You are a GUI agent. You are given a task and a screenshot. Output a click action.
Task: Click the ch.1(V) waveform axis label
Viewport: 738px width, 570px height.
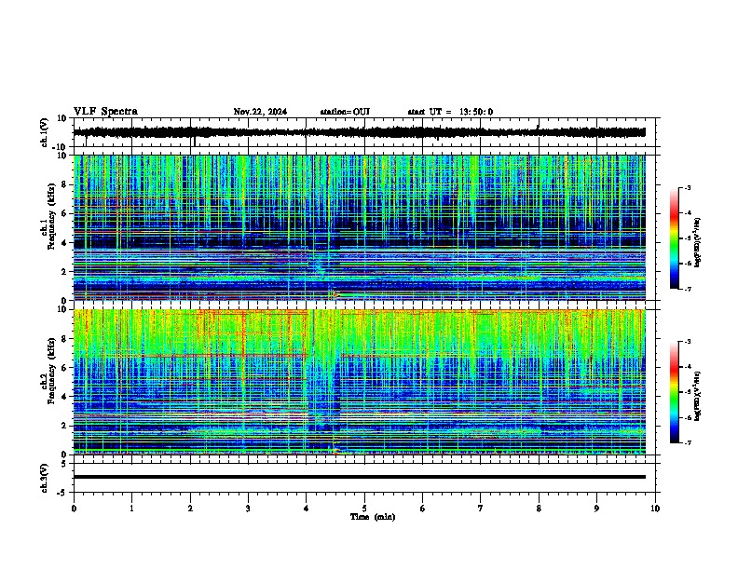[x=45, y=132]
